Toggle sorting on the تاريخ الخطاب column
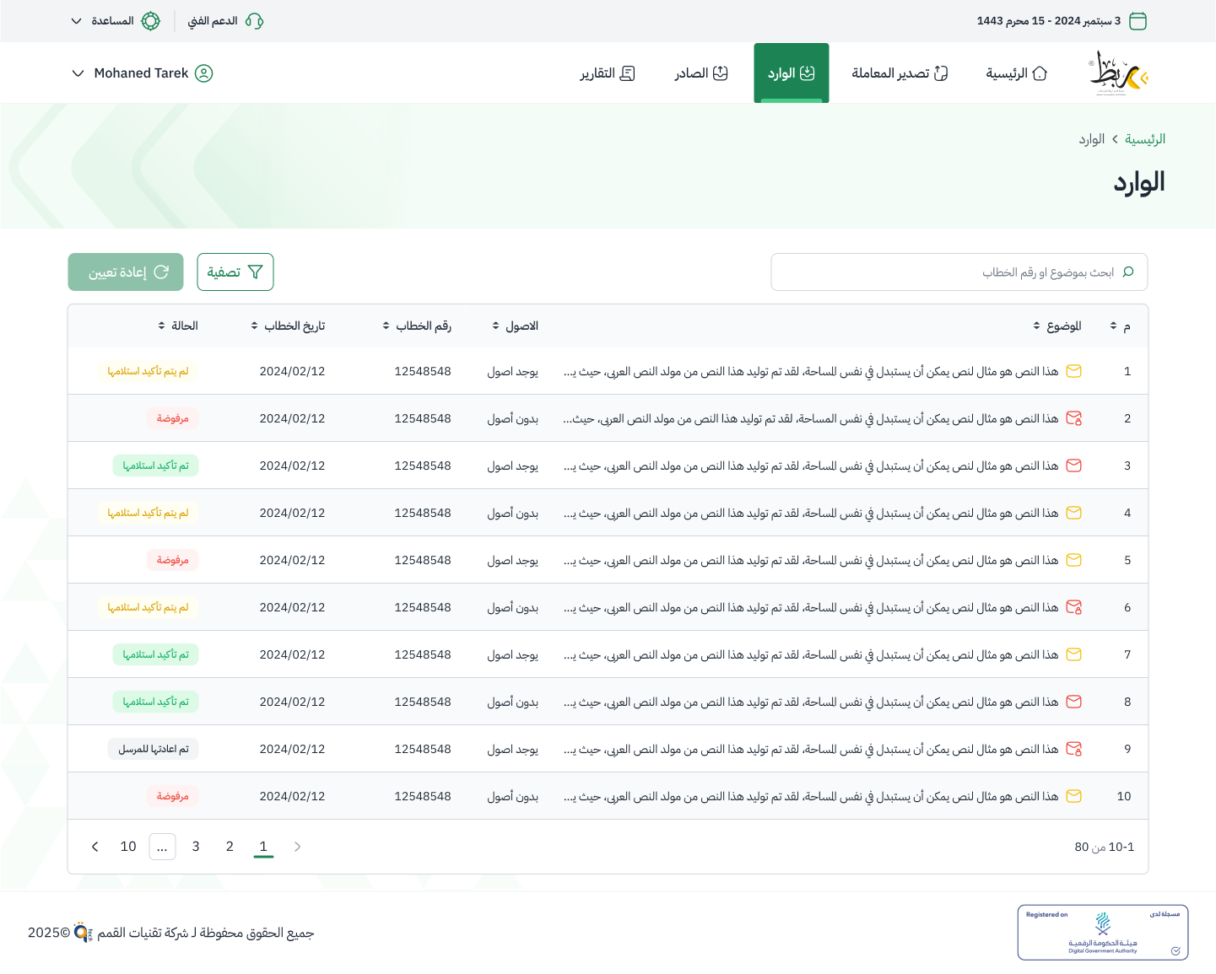The height and width of the screenshot is (974, 1216). tap(253, 326)
